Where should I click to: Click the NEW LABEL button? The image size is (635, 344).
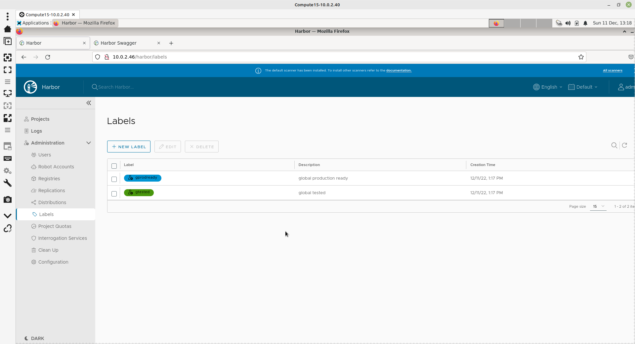click(x=129, y=147)
